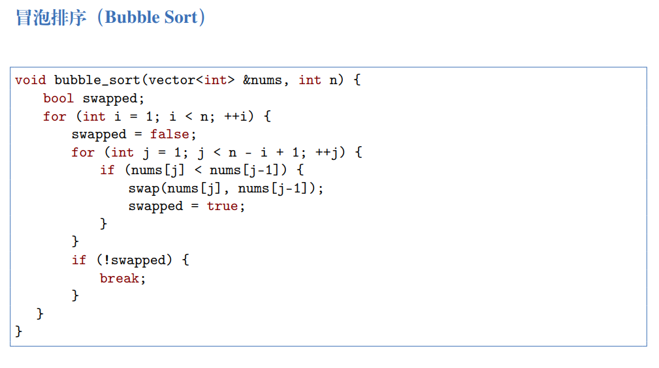Click the function's final closing brace
This screenshot has width=659, height=368.
point(18,331)
